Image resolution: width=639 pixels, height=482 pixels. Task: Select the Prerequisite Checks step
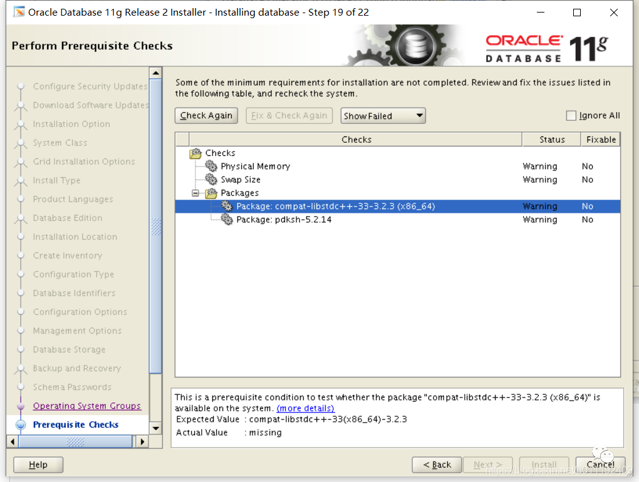click(76, 424)
